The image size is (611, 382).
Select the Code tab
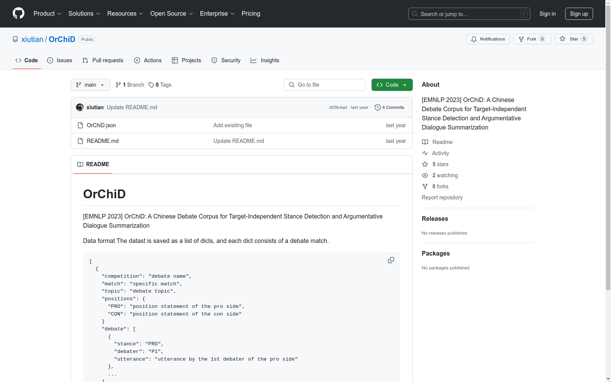click(x=27, y=60)
